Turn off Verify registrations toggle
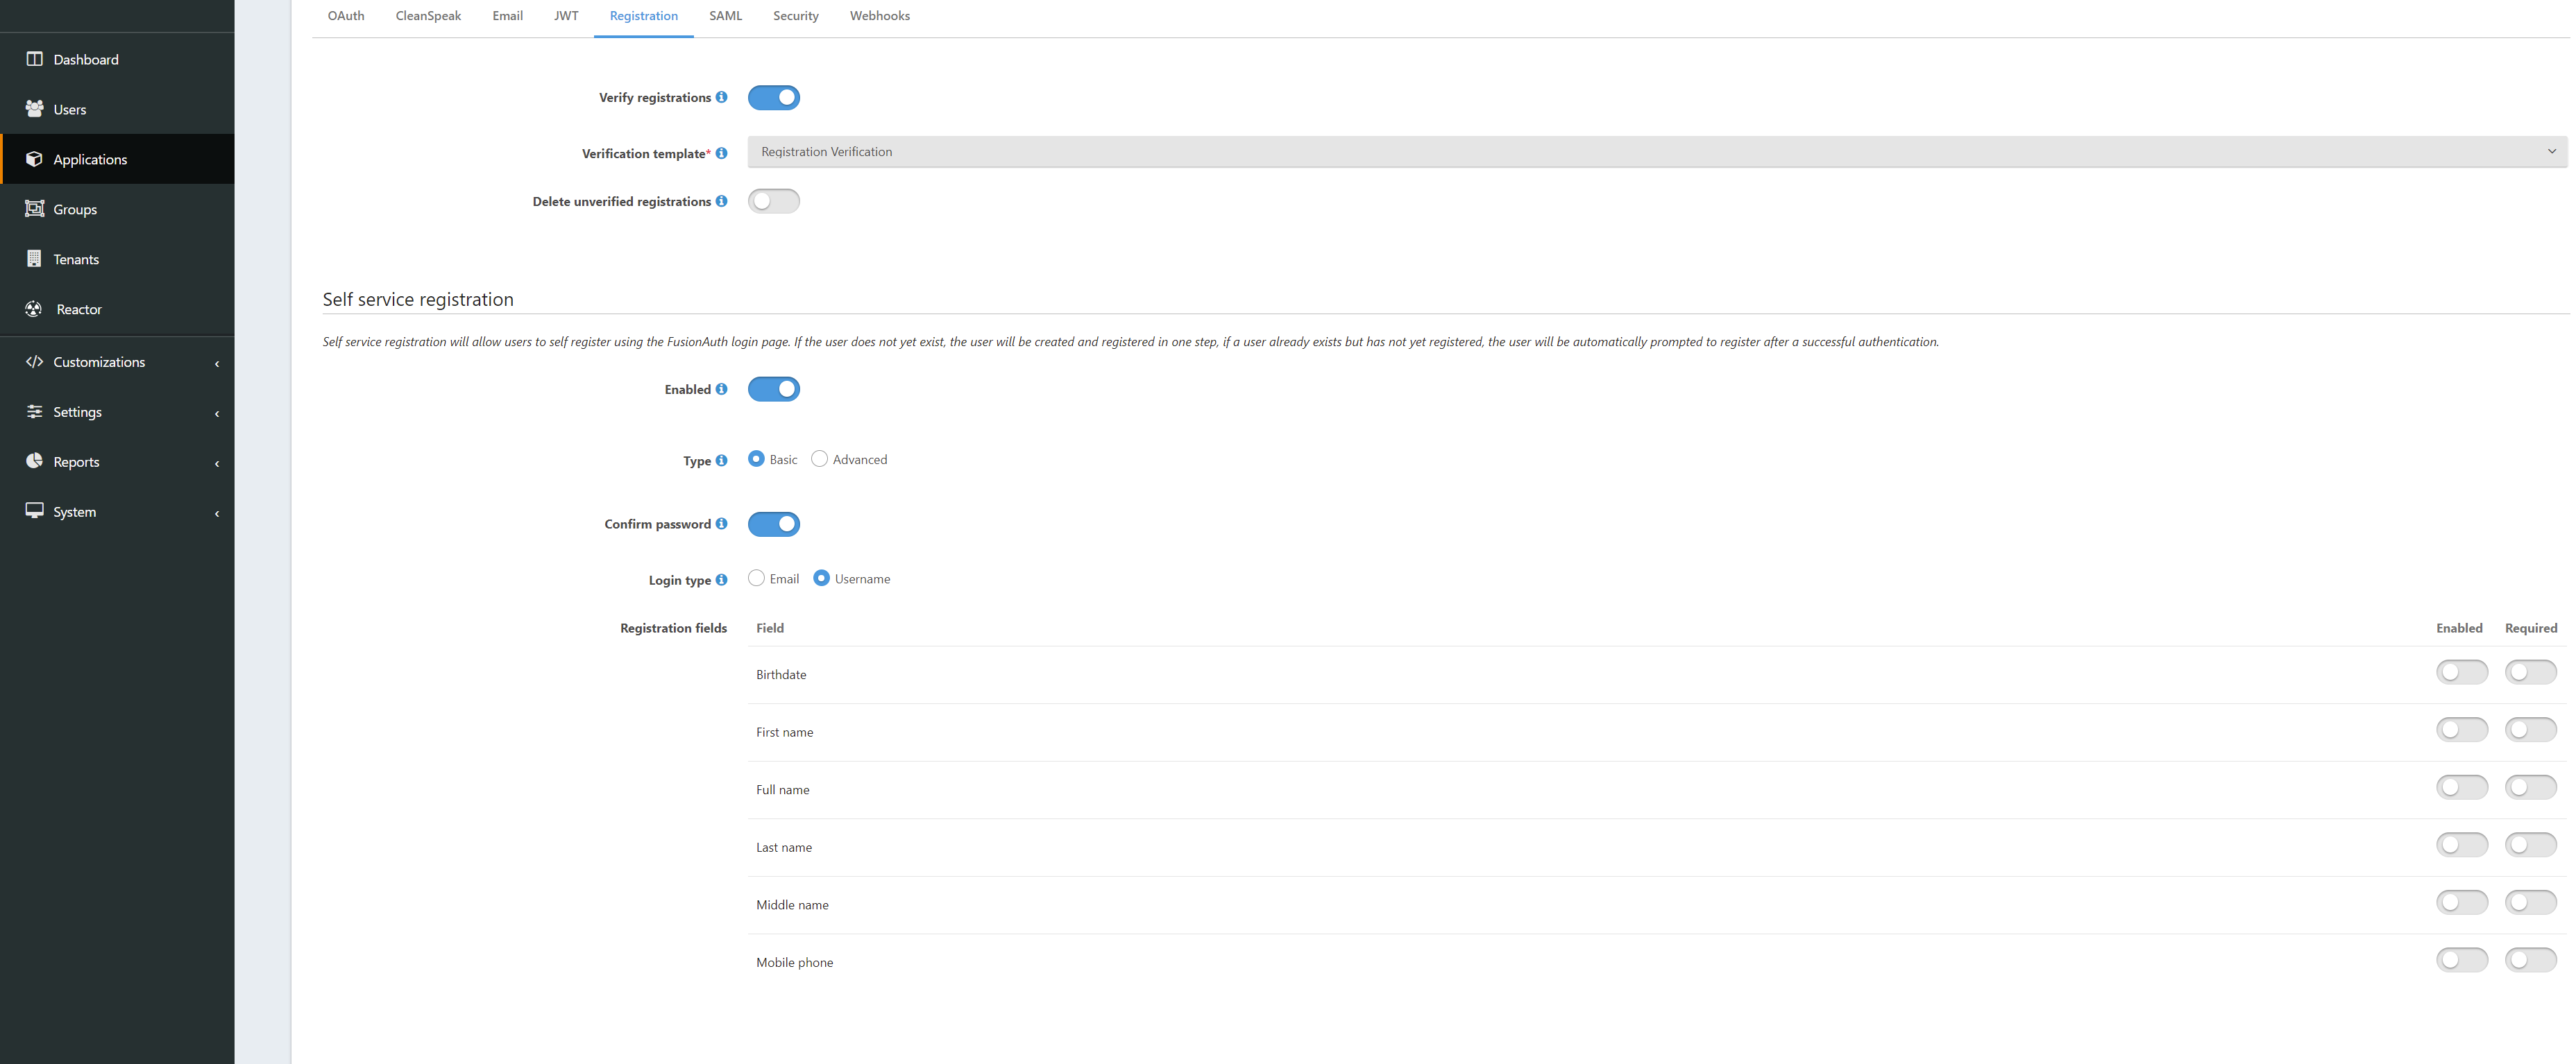The image size is (2576, 1064). 773,97
